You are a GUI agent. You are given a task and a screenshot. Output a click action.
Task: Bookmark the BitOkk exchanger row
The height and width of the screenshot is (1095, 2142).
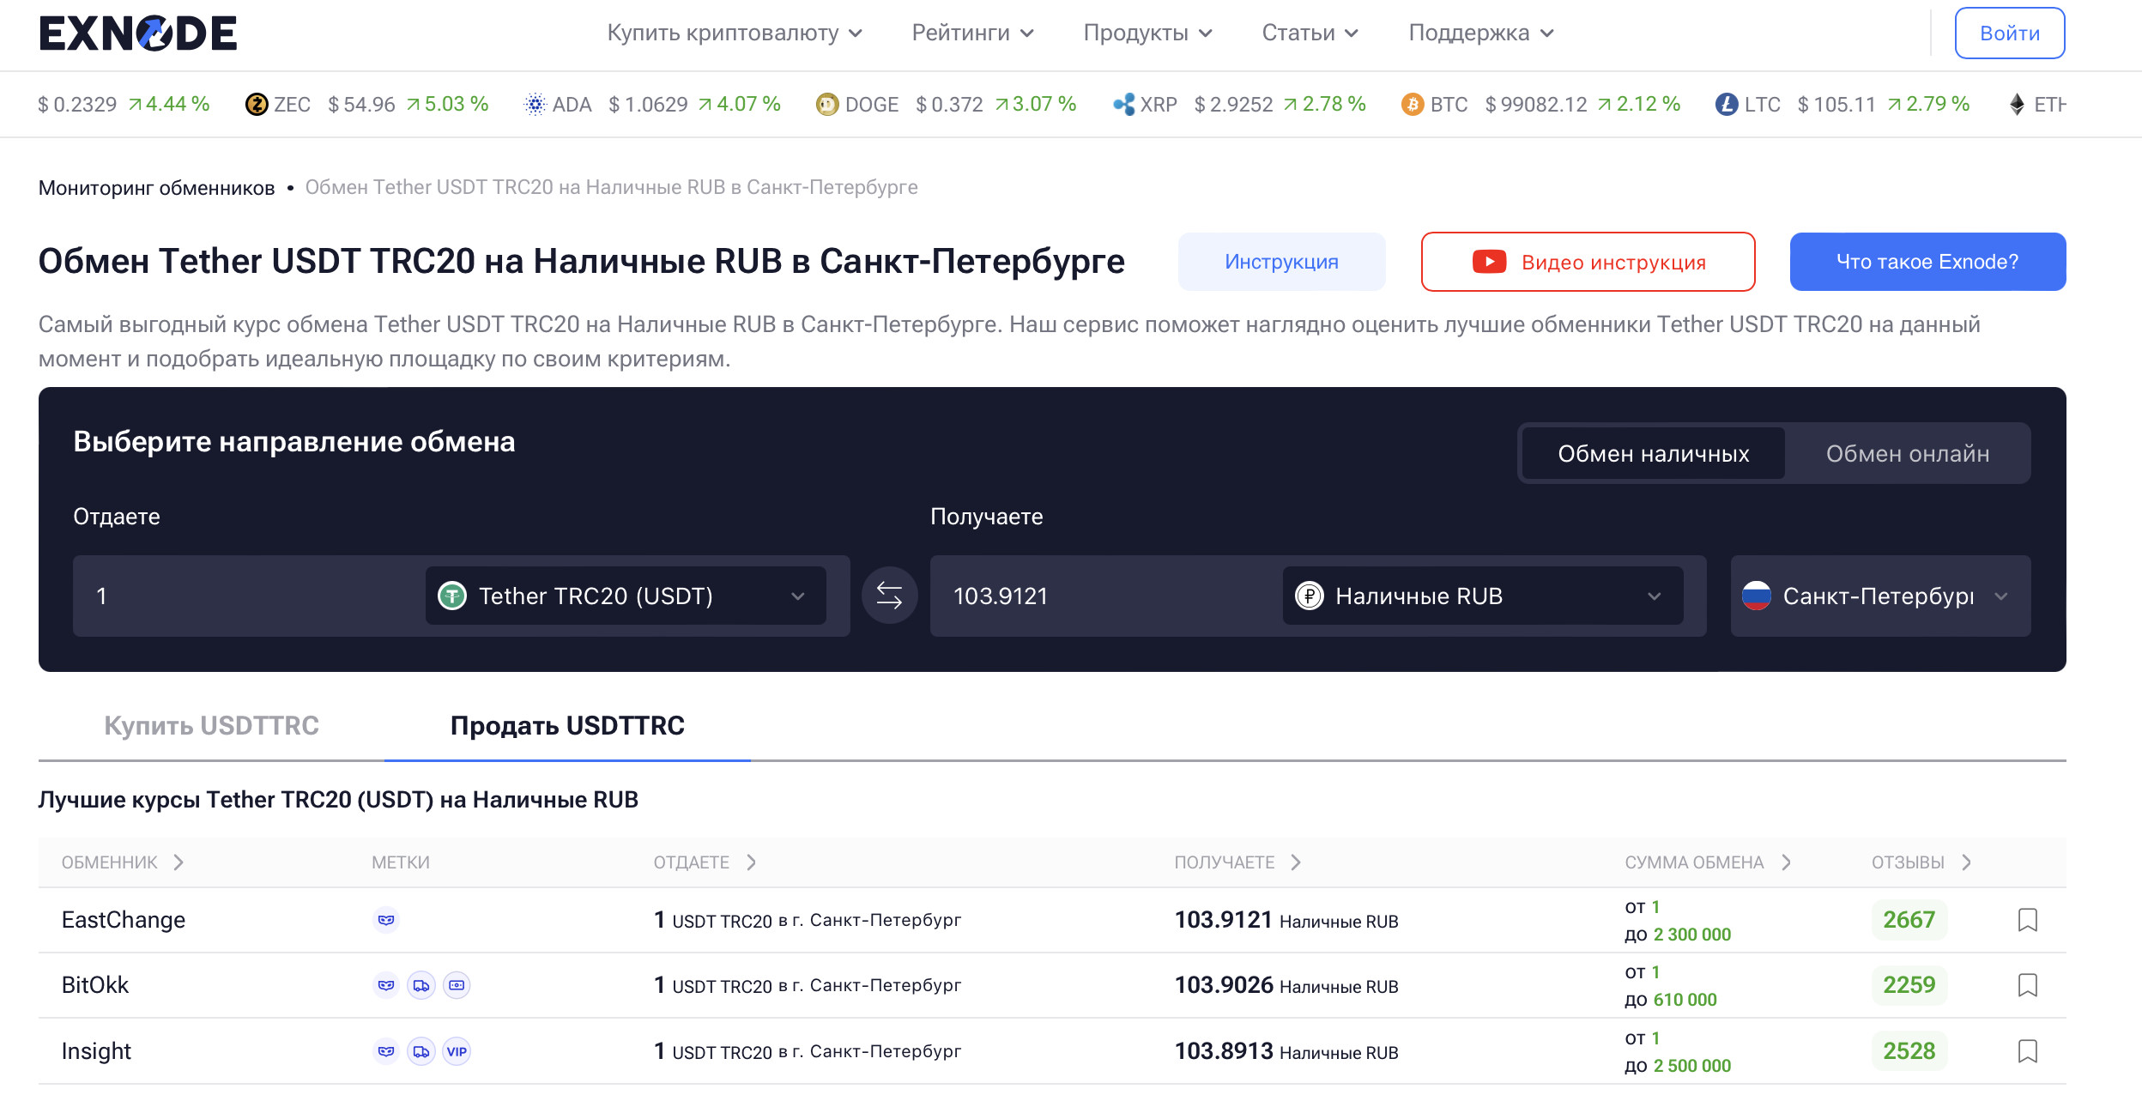2027,985
